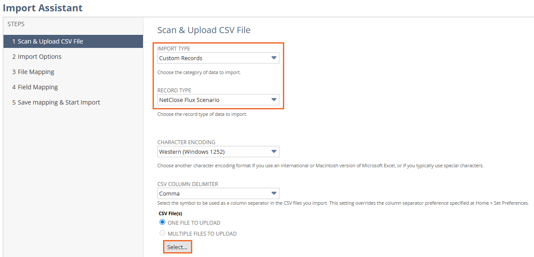Go to step 1 Scan & Upload CSV File
534x257 pixels.
click(73, 41)
